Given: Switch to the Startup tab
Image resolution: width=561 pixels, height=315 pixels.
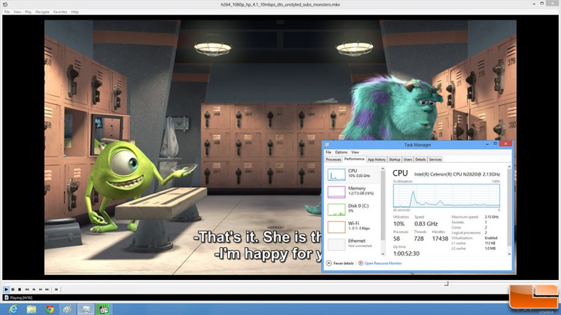Looking at the screenshot, I should click(x=395, y=160).
